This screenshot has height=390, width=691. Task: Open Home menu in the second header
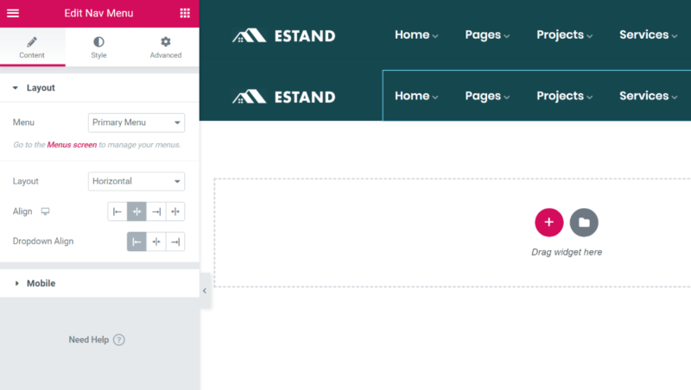point(416,96)
